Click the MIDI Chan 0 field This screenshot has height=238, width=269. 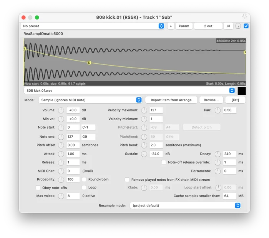coord(73,171)
